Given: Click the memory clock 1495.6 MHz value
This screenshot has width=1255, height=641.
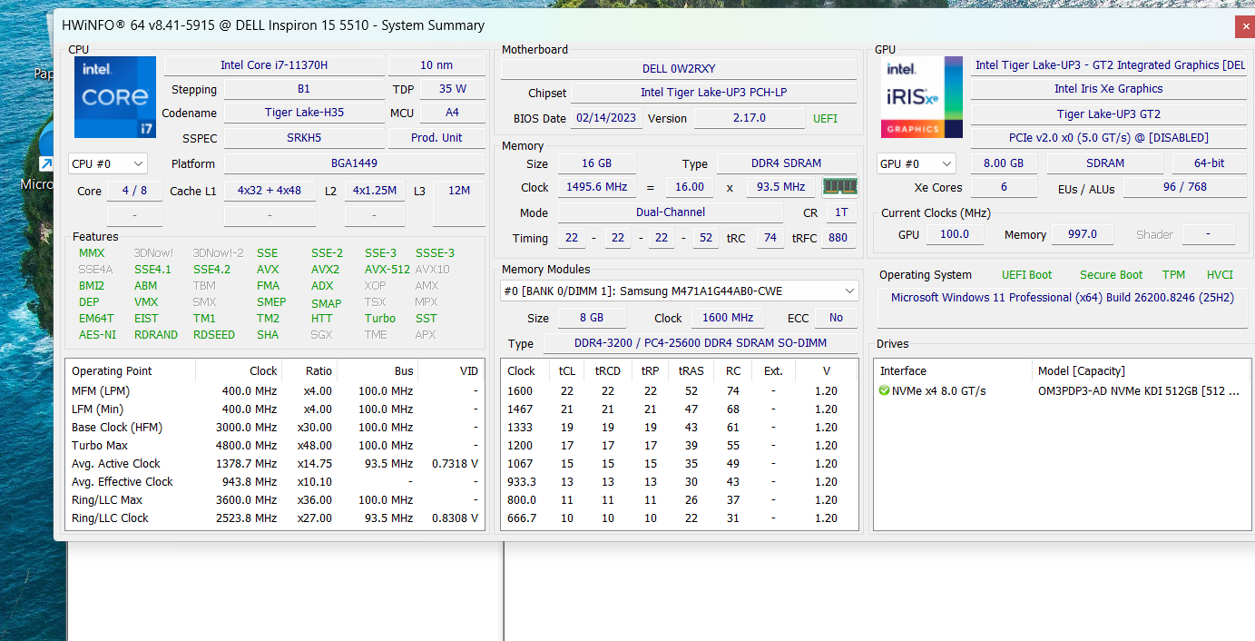Looking at the screenshot, I should pos(596,187).
